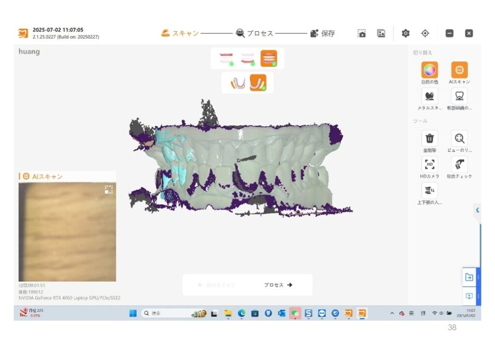The height and width of the screenshot is (343, 495).
Task: Click the view reset magnifier icon
Action: pos(459,138)
